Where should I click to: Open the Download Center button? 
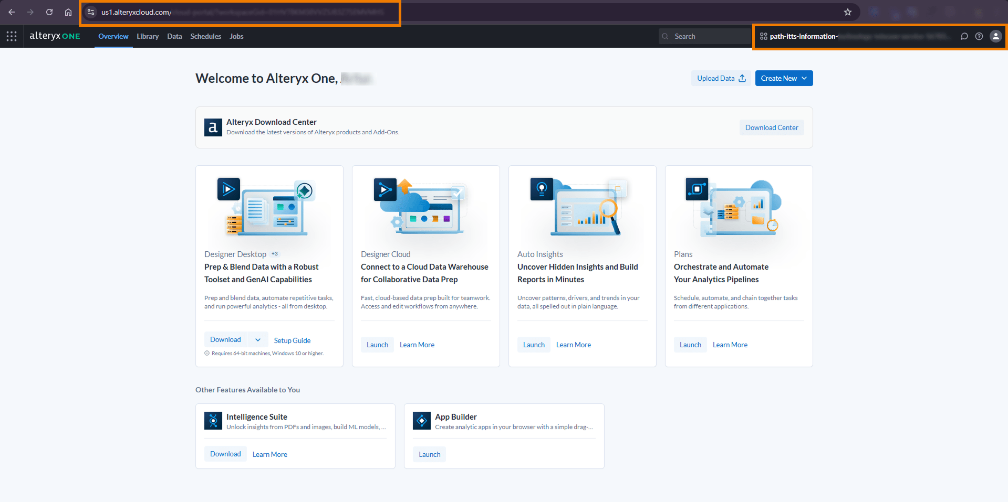click(x=771, y=127)
